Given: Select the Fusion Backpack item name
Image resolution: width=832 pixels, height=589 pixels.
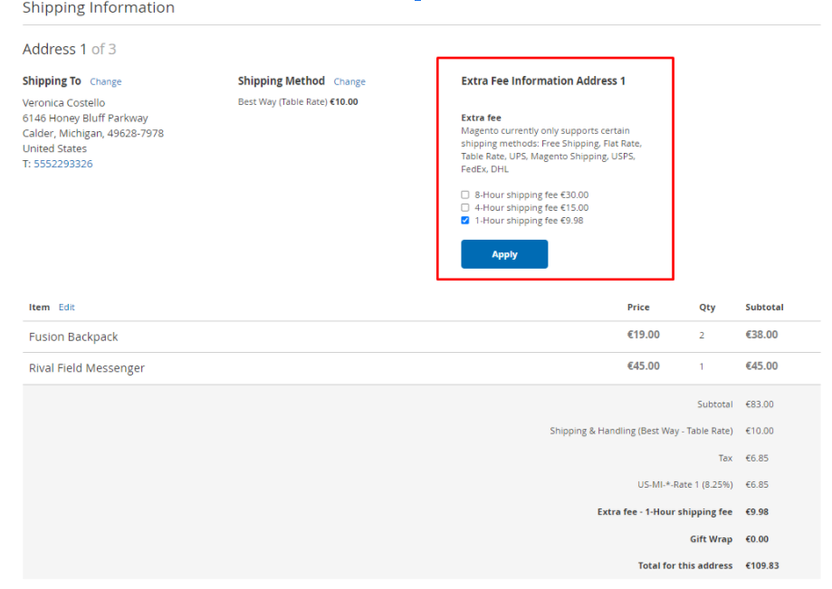Looking at the screenshot, I should click(73, 337).
